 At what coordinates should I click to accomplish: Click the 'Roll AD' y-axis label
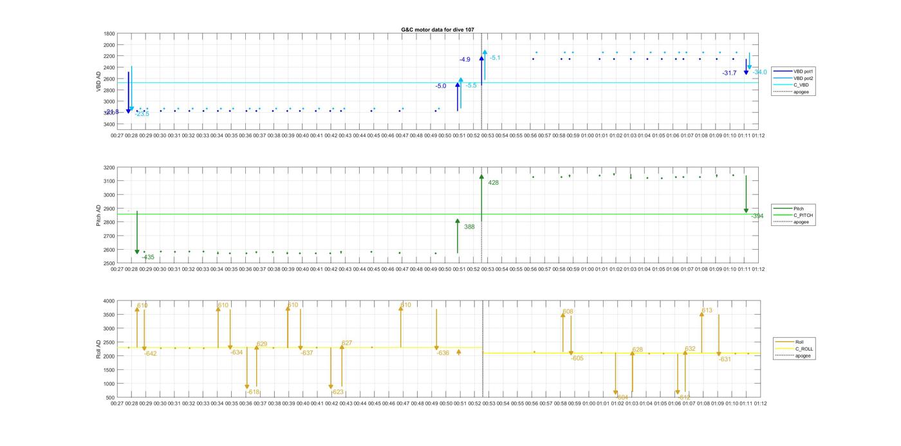click(x=98, y=348)
